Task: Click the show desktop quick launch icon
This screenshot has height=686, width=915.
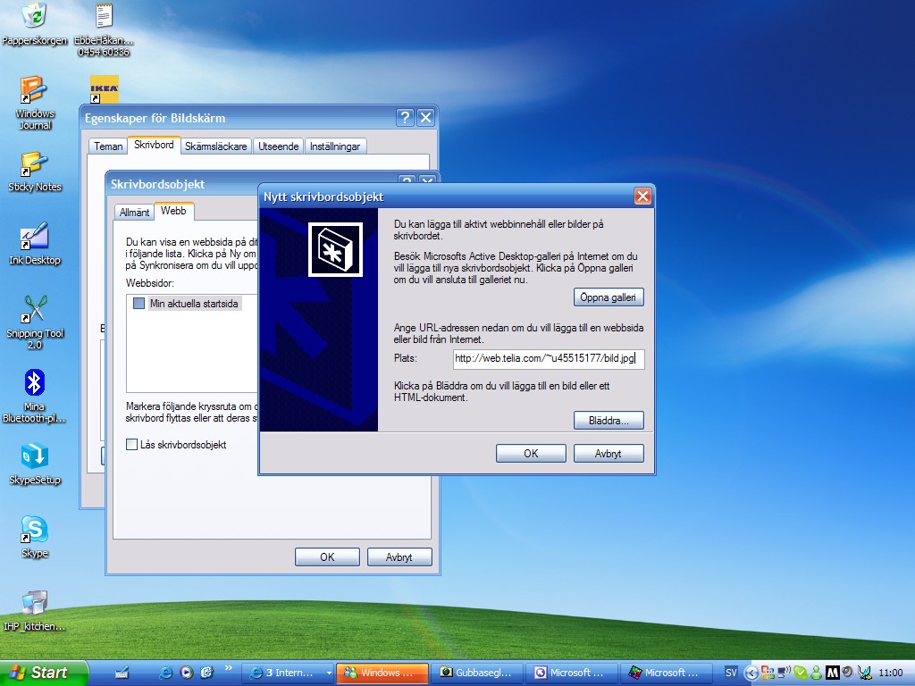Action: 206,673
